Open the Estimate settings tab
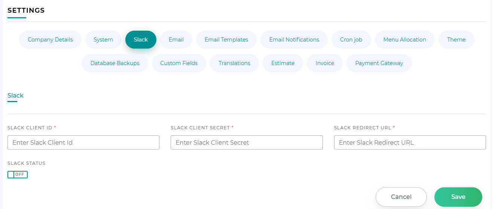Viewport: 492px width, 209px height. tap(283, 63)
